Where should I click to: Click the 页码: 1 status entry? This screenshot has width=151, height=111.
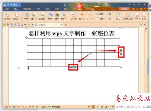[7, 107]
